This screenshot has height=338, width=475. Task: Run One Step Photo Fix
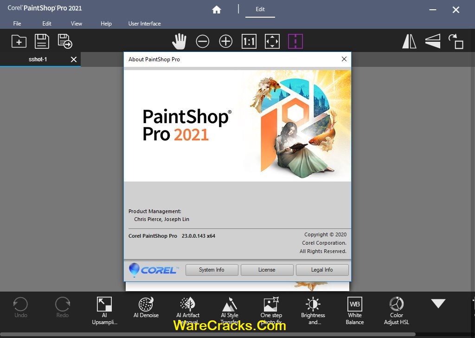click(271, 306)
